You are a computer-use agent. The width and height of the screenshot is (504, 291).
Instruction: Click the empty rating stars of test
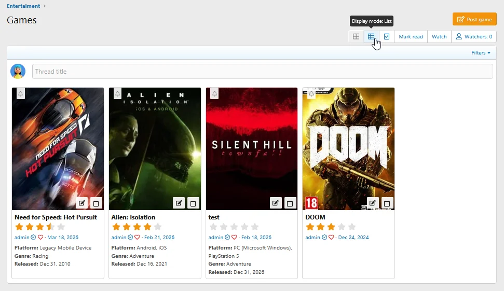[234, 227]
